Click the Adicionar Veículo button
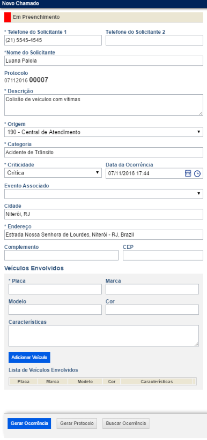207x440 pixels. (x=29, y=358)
